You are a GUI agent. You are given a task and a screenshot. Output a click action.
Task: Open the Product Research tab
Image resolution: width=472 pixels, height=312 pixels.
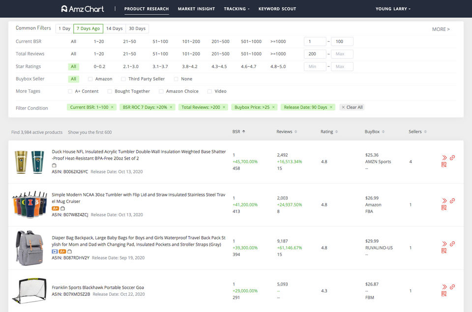coord(147,9)
